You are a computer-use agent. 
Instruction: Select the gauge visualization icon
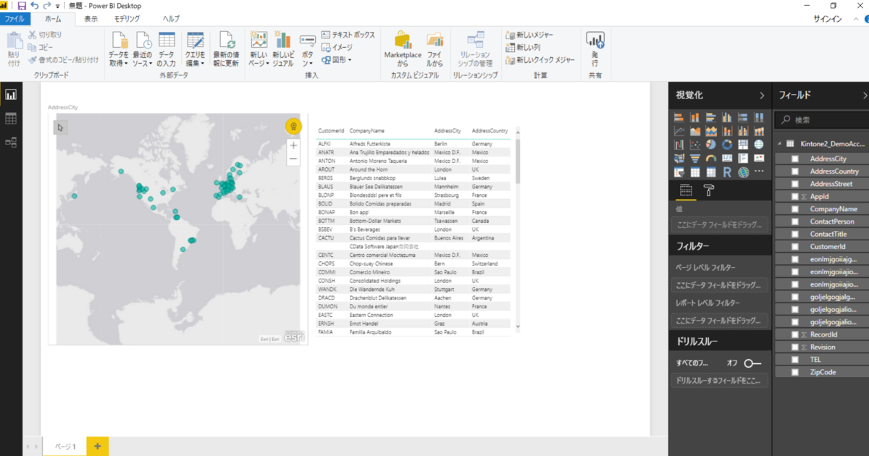711,158
